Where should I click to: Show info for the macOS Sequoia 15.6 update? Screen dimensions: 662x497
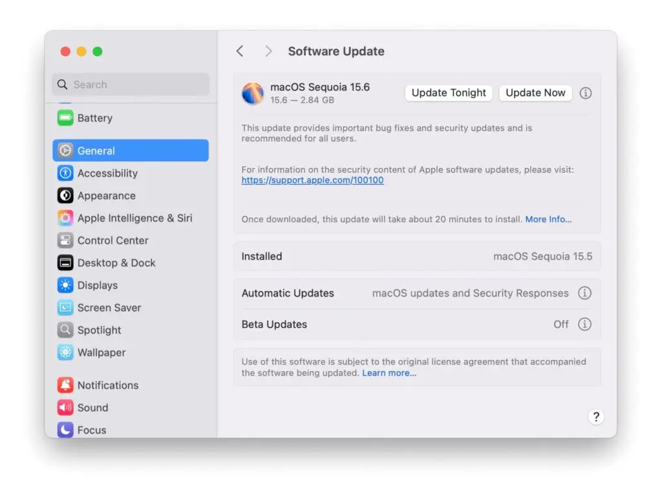[585, 93]
